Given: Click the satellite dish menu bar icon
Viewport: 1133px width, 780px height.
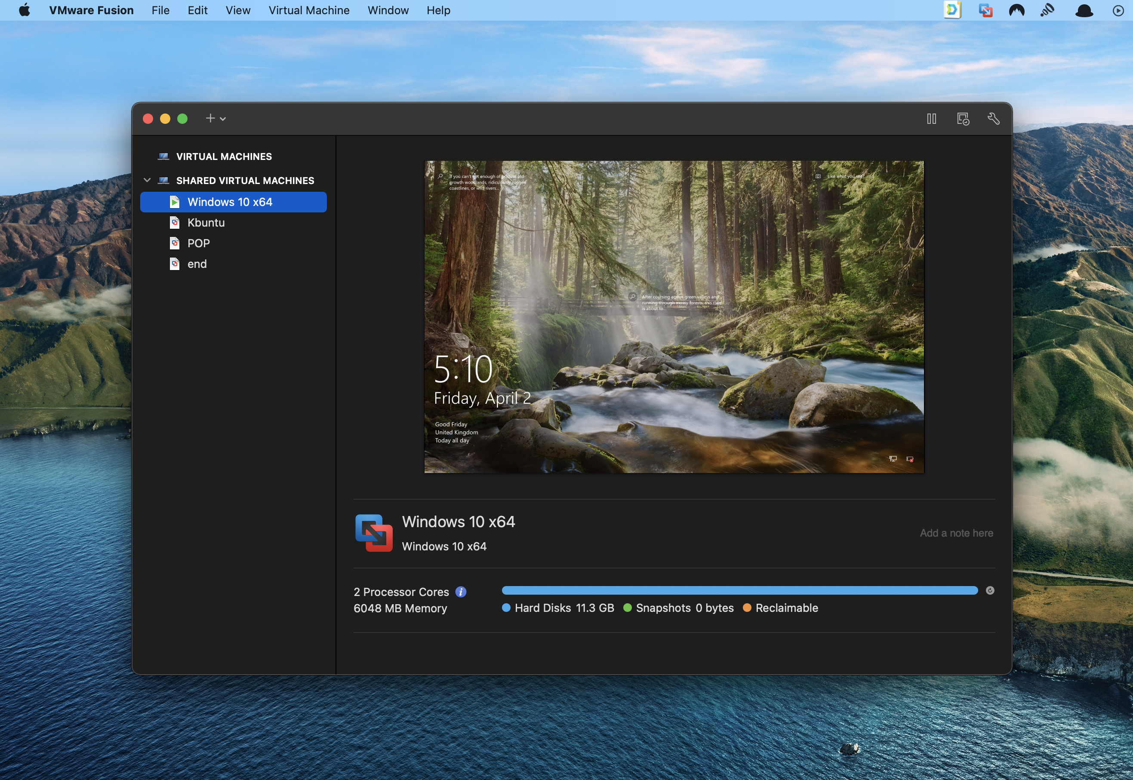Looking at the screenshot, I should pos(1047,10).
